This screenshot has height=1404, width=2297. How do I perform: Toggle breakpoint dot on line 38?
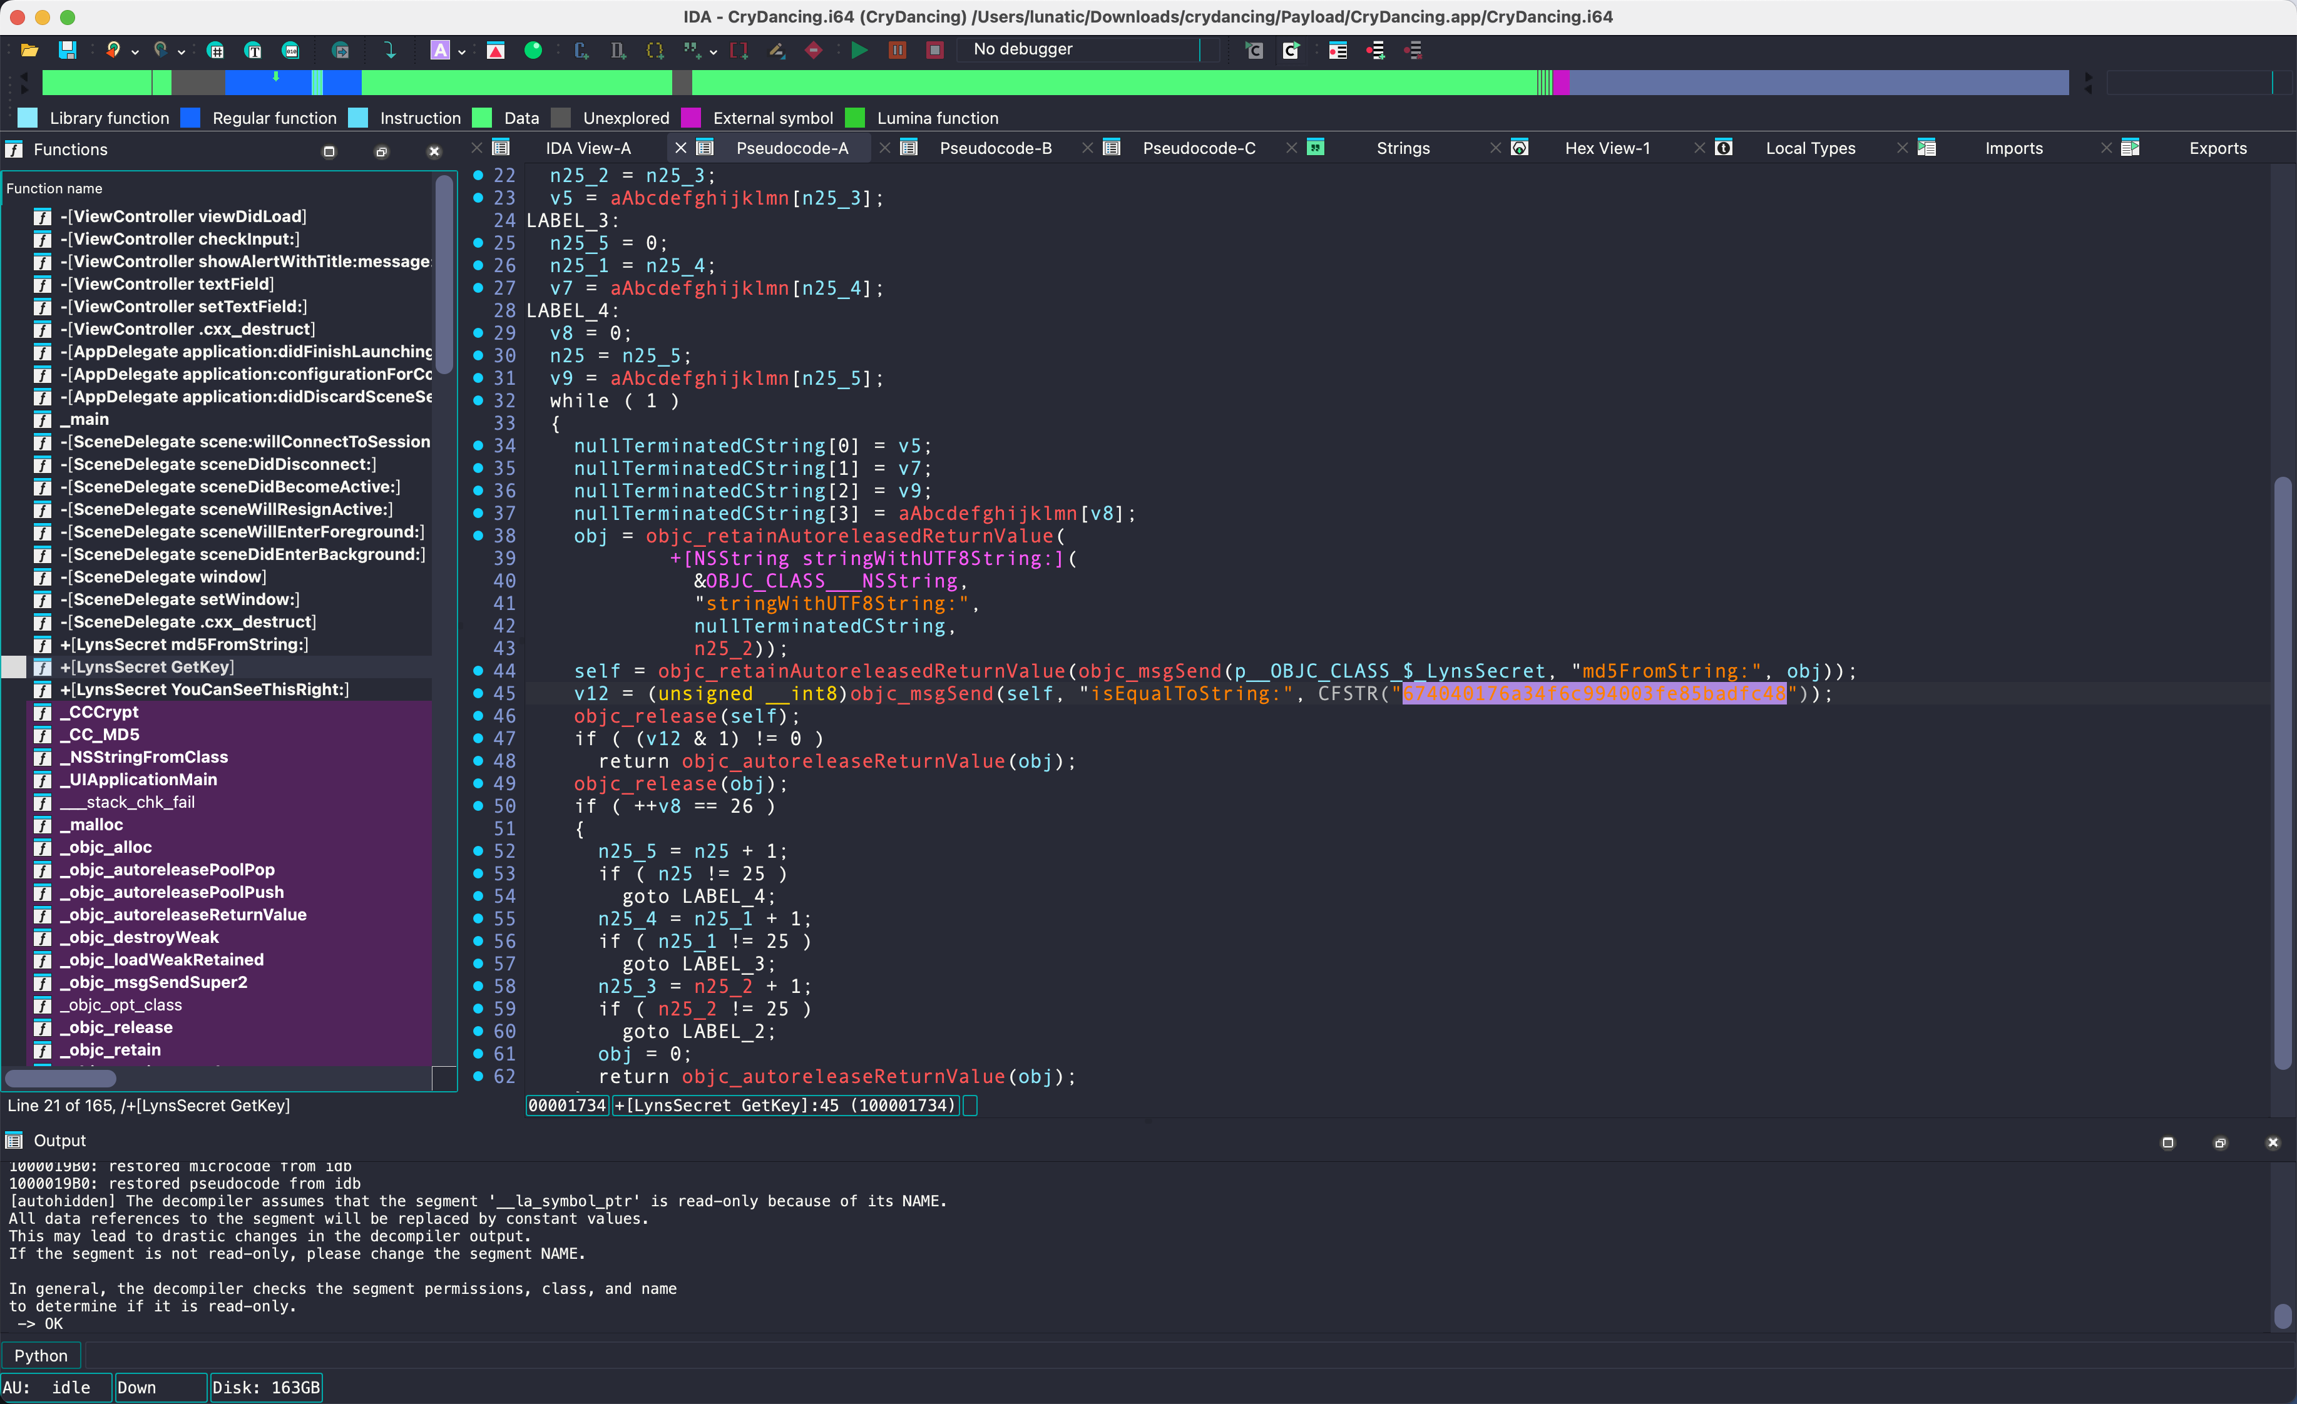pos(478,536)
